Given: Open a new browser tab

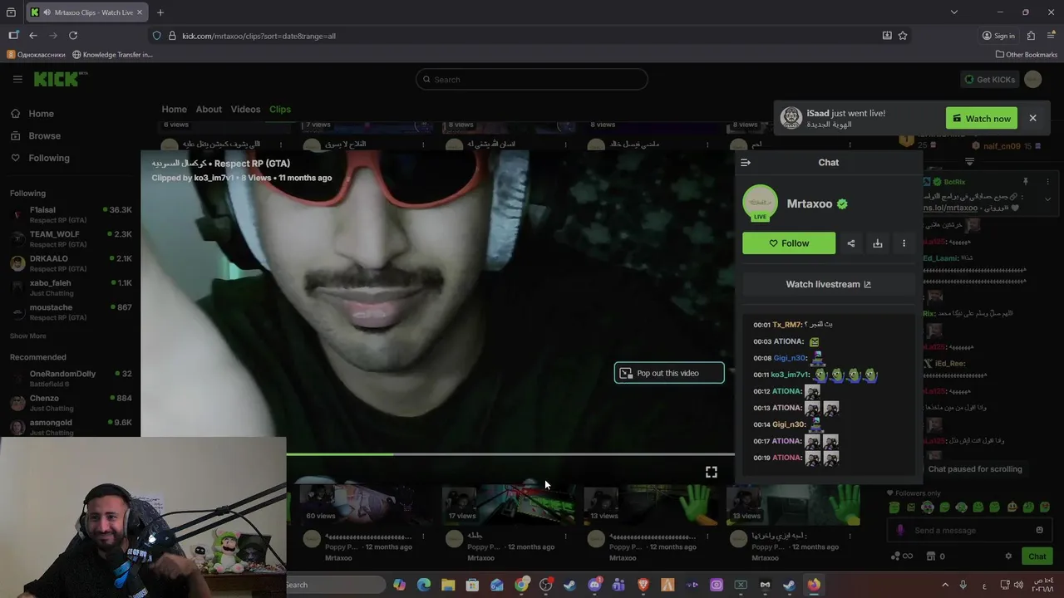Looking at the screenshot, I should click(160, 12).
